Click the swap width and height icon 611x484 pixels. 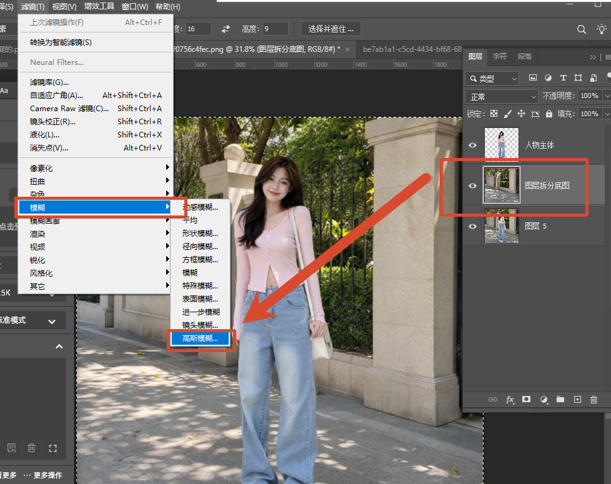pos(226,29)
